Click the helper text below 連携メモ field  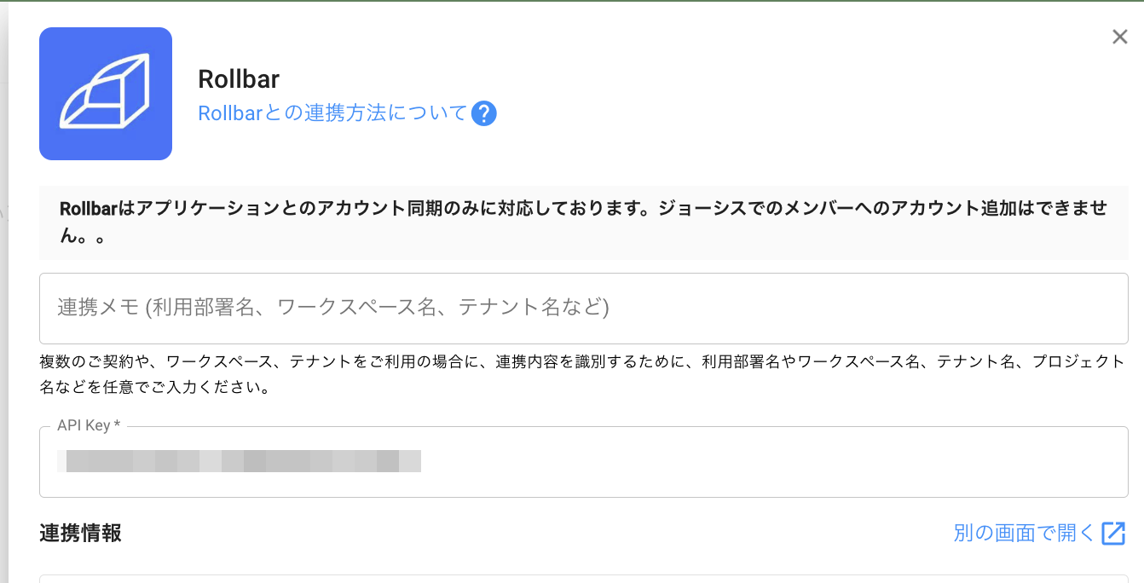[x=583, y=374]
